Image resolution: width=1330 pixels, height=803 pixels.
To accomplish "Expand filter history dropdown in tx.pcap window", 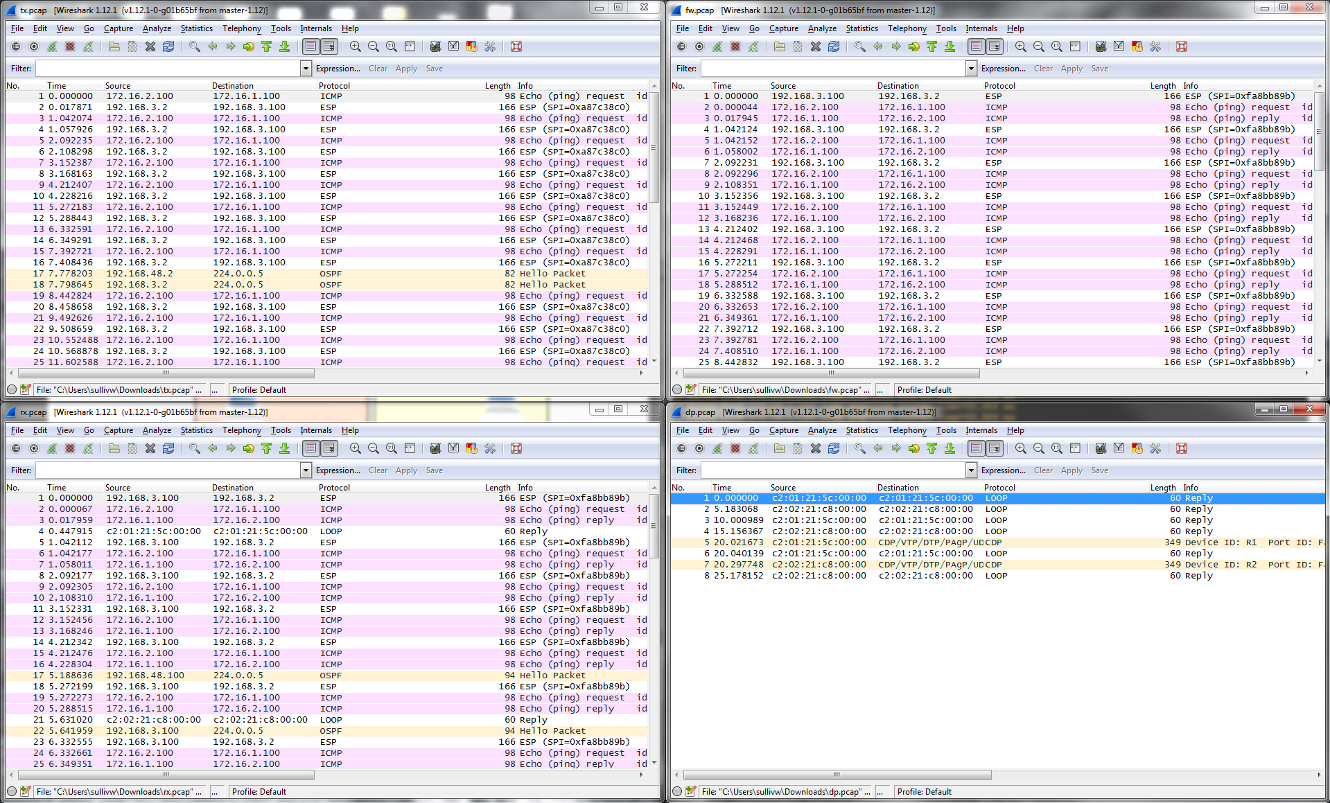I will 306,69.
